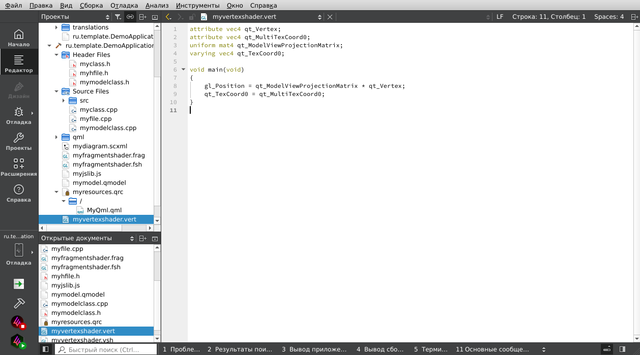Open the Сборка menu

point(92,6)
